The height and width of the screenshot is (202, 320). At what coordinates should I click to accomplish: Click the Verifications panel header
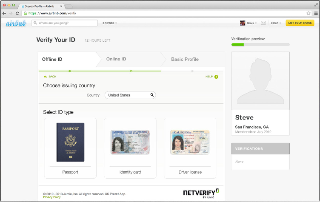pyautogui.click(x=260, y=148)
